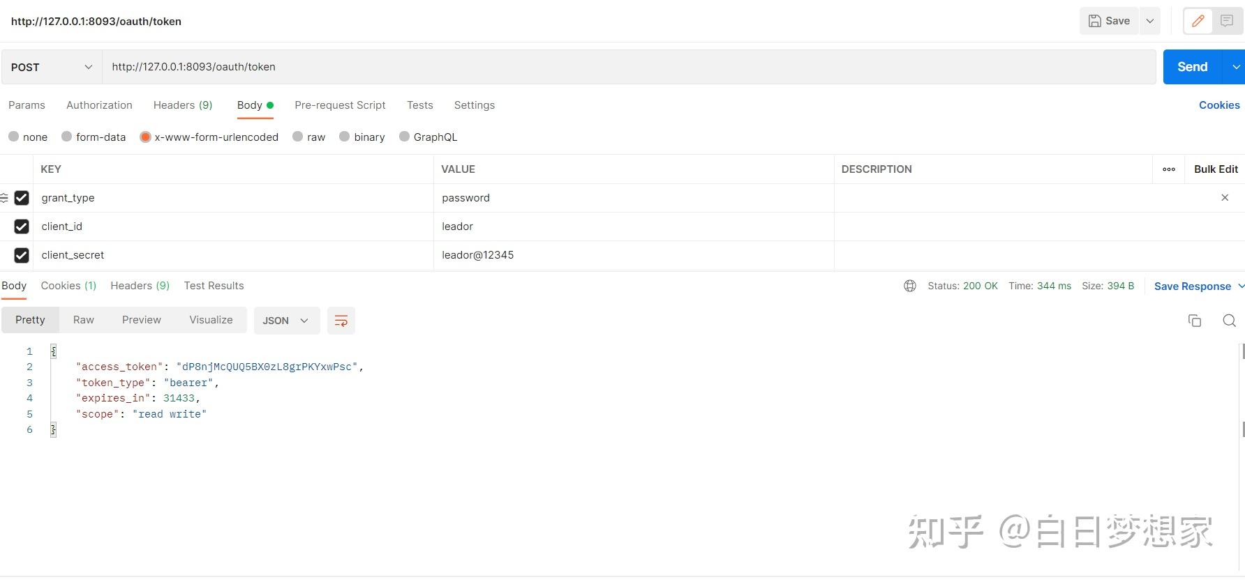Viewport: 1245px width, 582px height.
Task: Uncheck the client_id parameter checkbox
Action: [x=22, y=227]
